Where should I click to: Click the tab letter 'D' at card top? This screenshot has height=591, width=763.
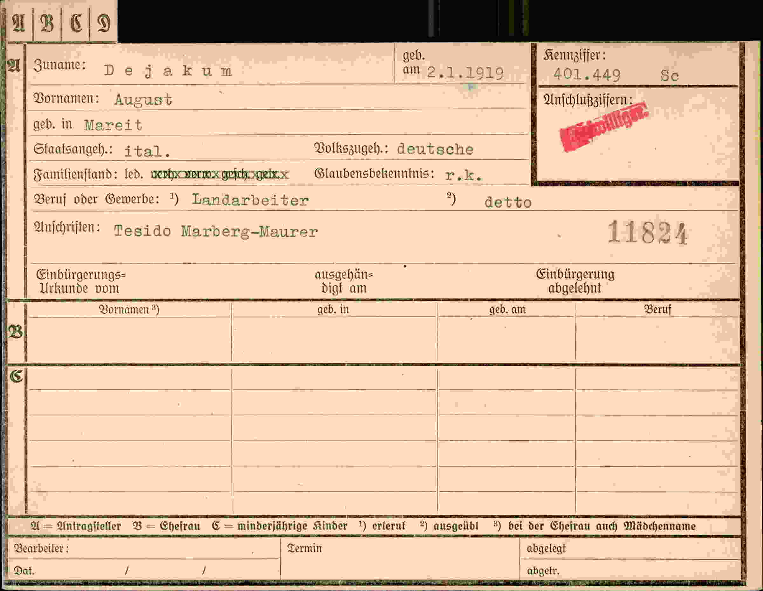click(x=103, y=24)
